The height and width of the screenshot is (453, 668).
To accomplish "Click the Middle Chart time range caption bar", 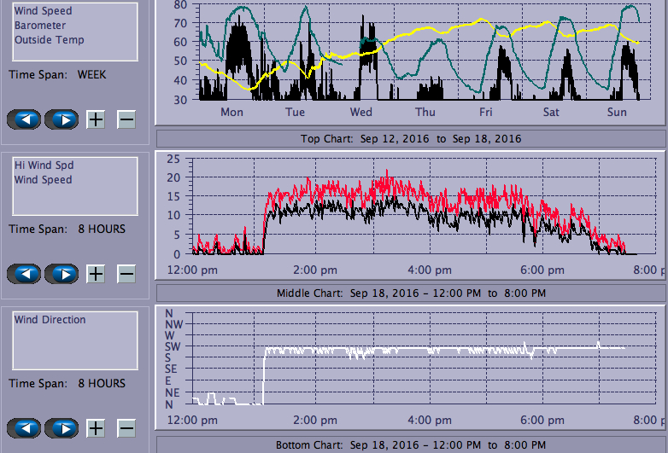I will pyautogui.click(x=410, y=293).
